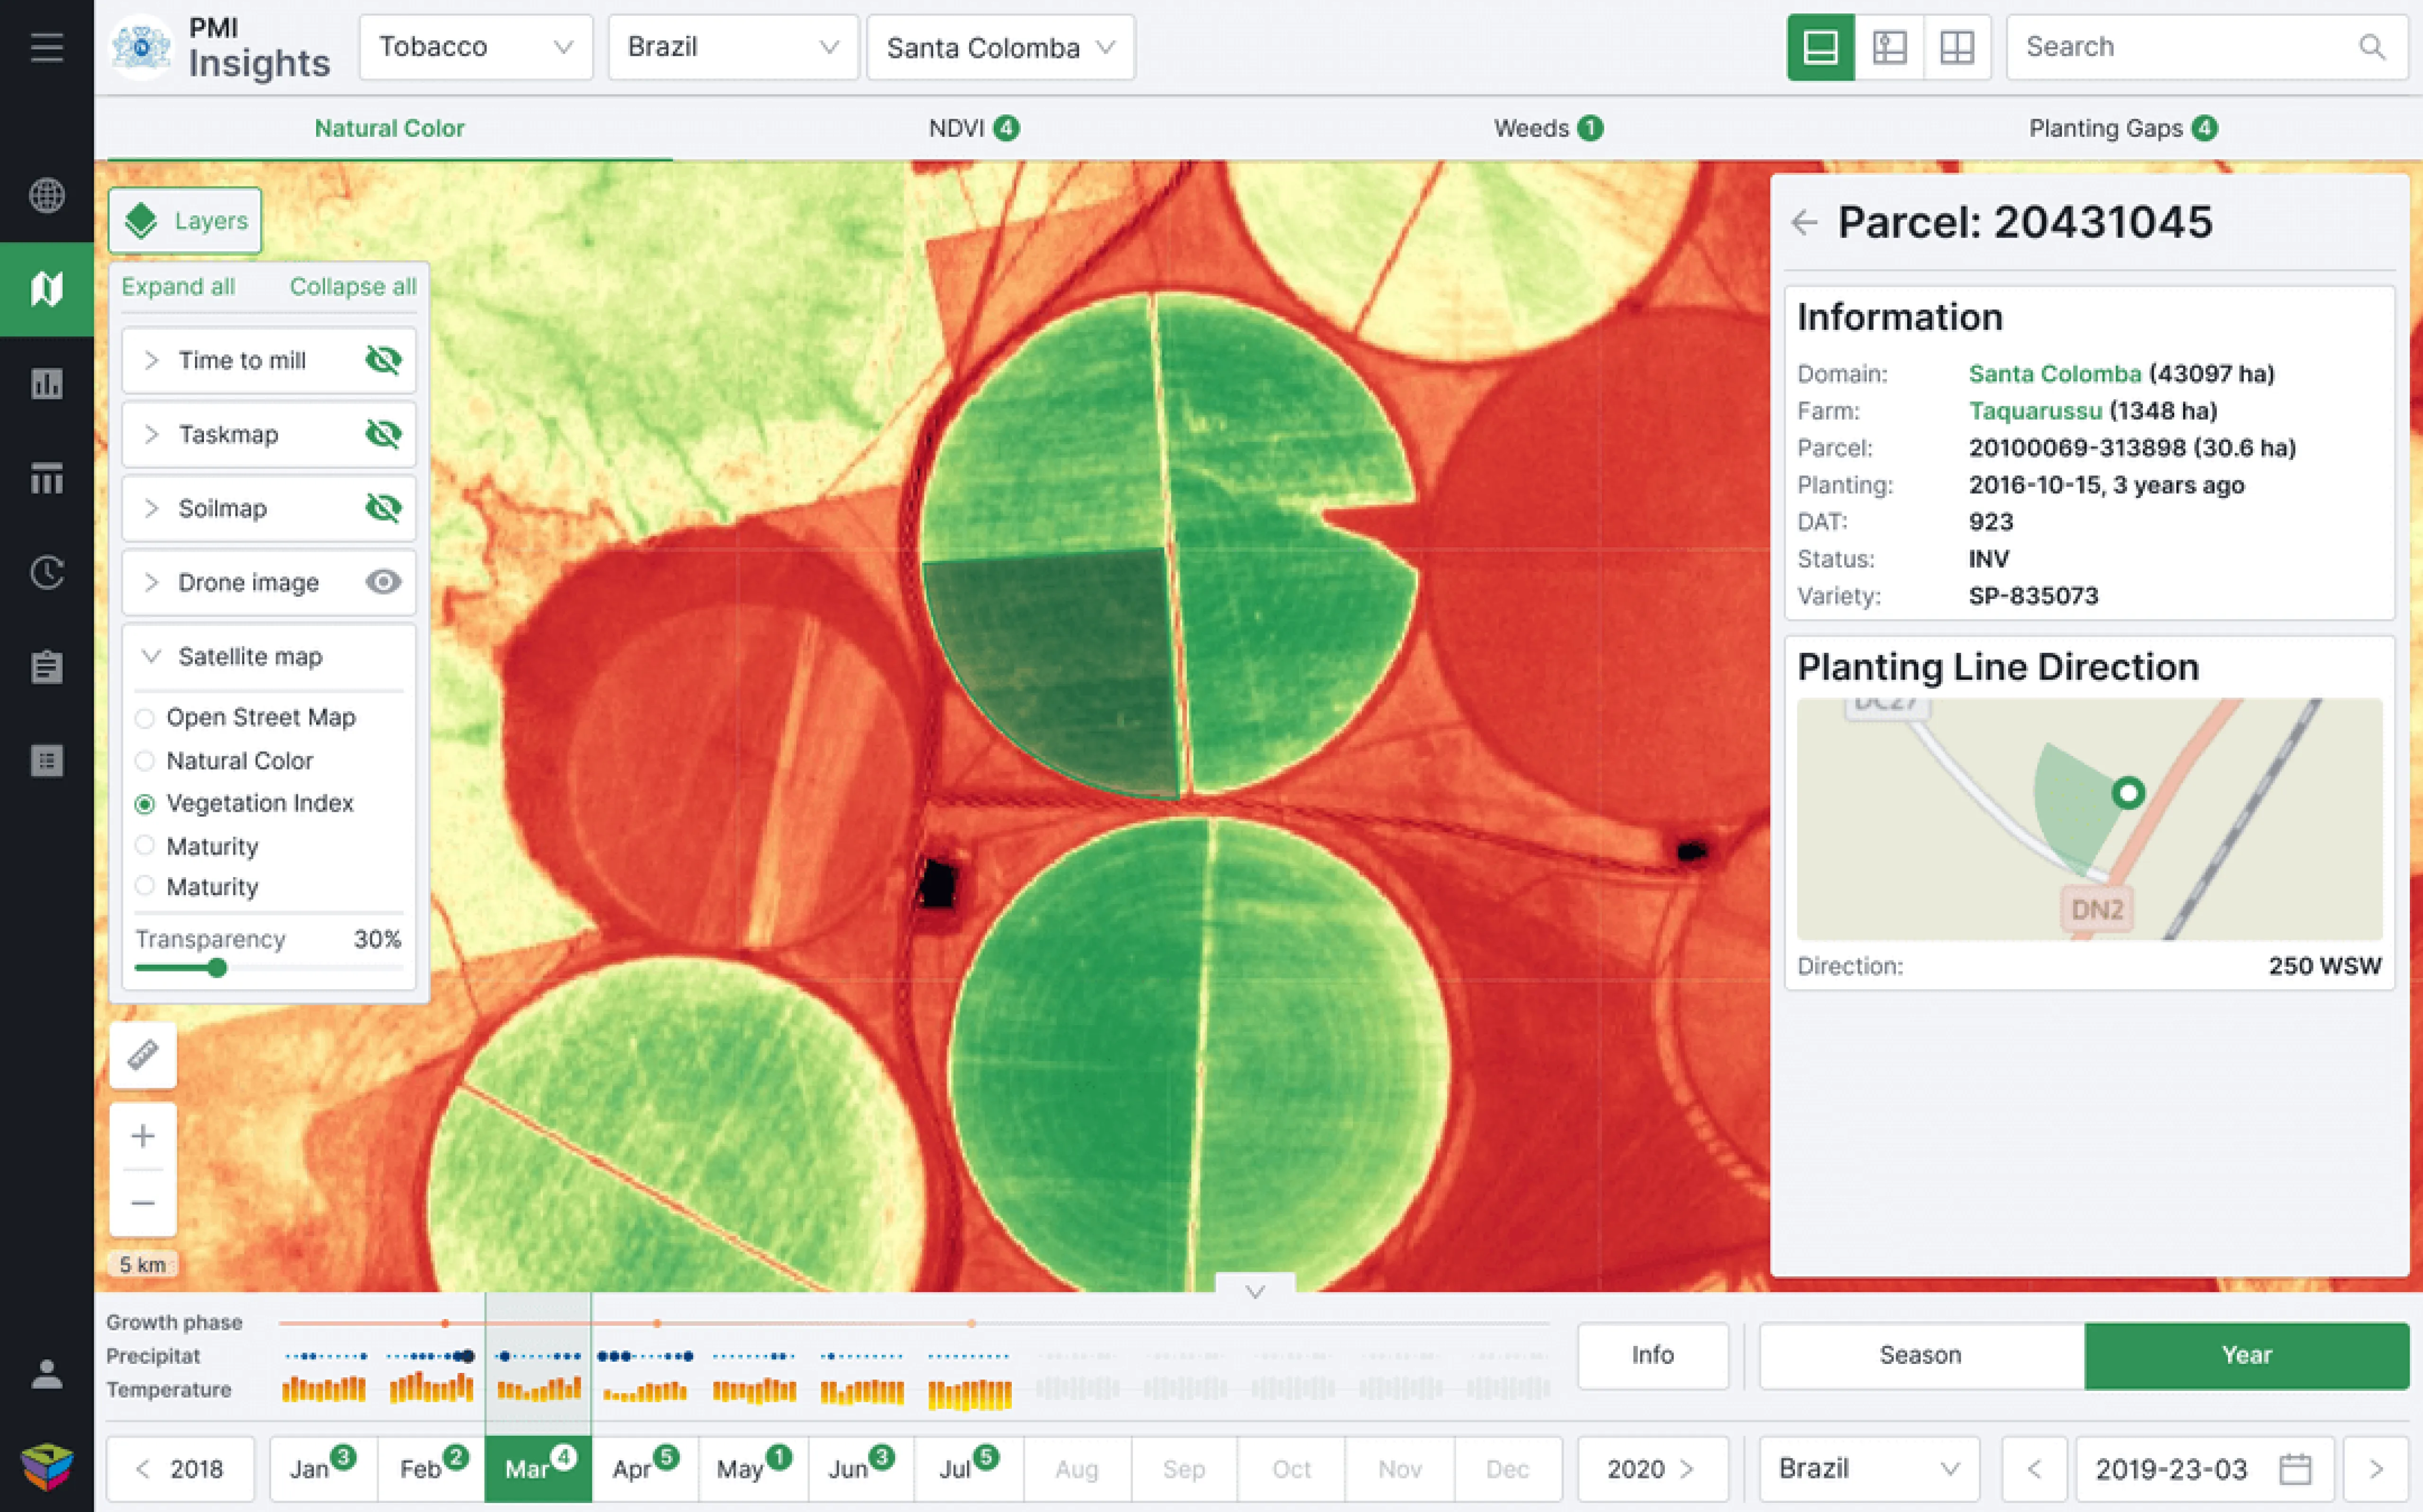Open the list report sidebar icon
The height and width of the screenshot is (1512, 2423).
click(47, 761)
